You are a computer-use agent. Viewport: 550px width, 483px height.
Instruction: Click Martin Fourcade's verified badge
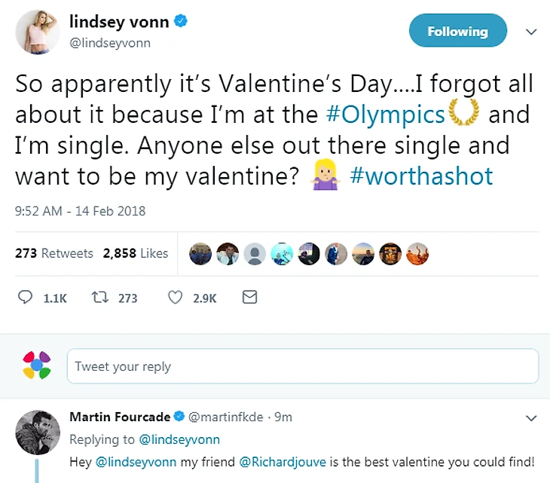coord(179,416)
